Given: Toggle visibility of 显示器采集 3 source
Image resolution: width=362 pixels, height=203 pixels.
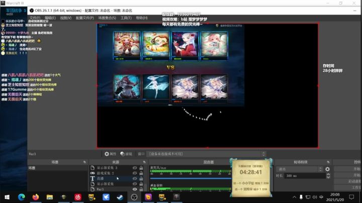Looking at the screenshot, I should (135, 168).
